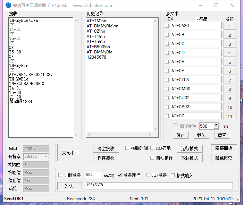The width and height of the screenshot is (243, 205).
Task: Open the 流控 flow control dropdown
Action: (36, 189)
